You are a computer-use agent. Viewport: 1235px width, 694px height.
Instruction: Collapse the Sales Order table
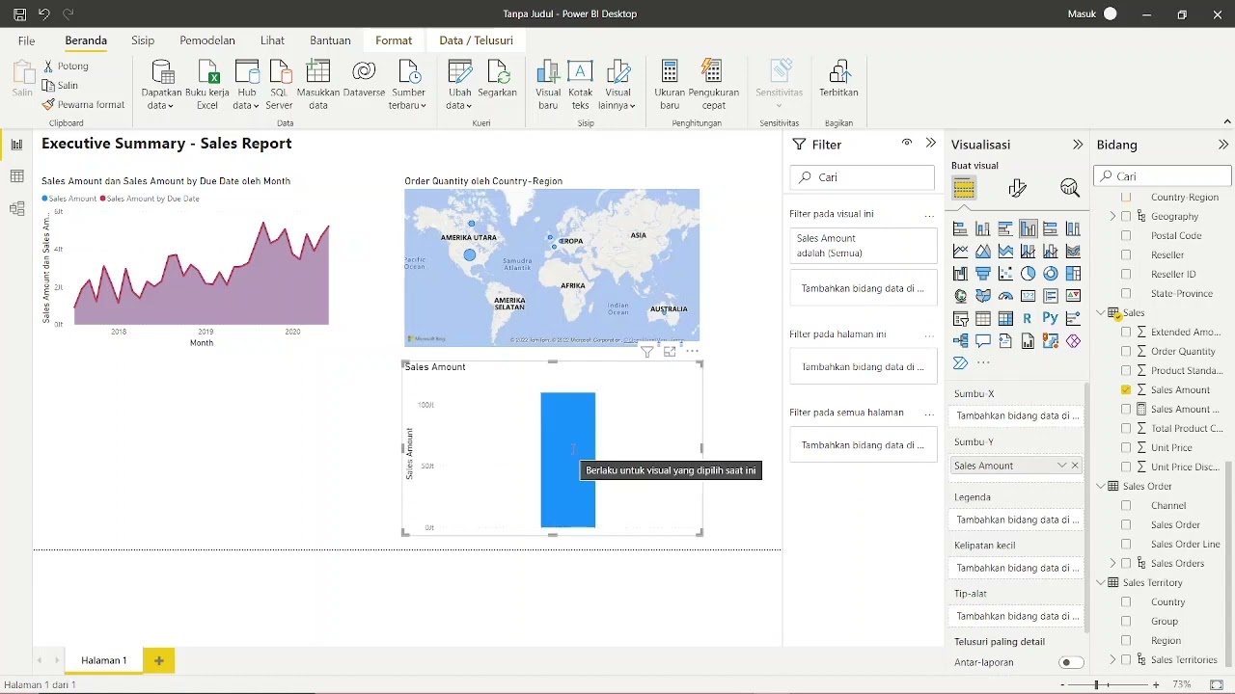coord(1101,486)
